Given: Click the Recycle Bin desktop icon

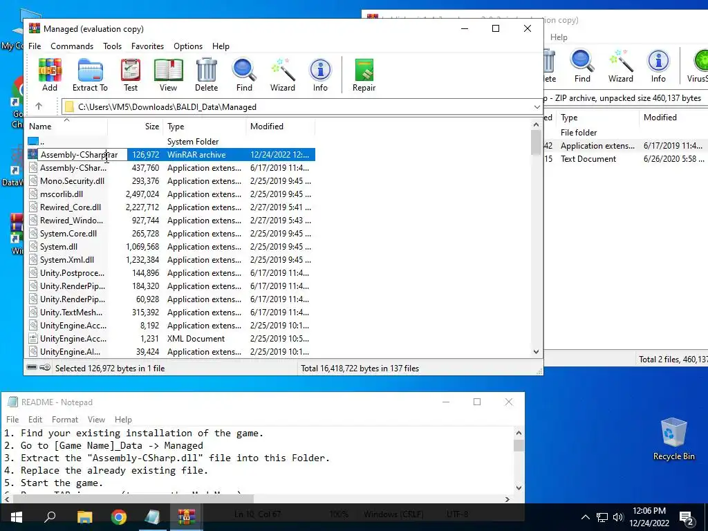Looking at the screenshot, I should pos(673,439).
